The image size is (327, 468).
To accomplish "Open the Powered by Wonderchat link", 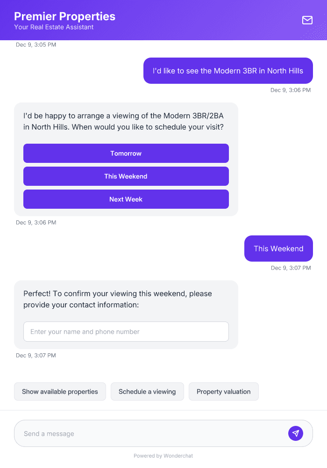I will coord(163,455).
